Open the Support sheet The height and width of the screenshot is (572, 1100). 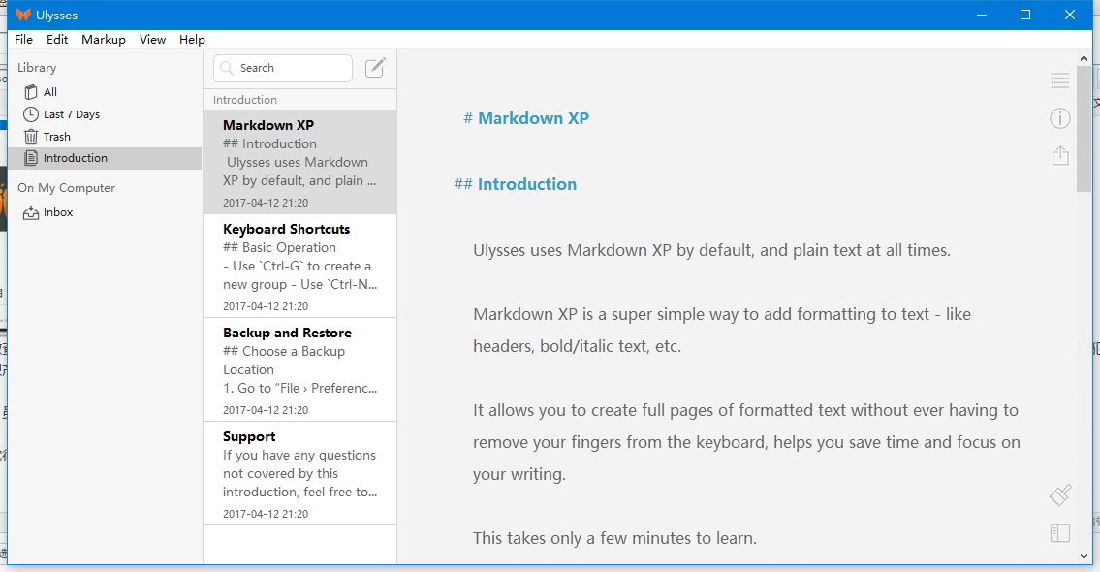[x=299, y=473]
